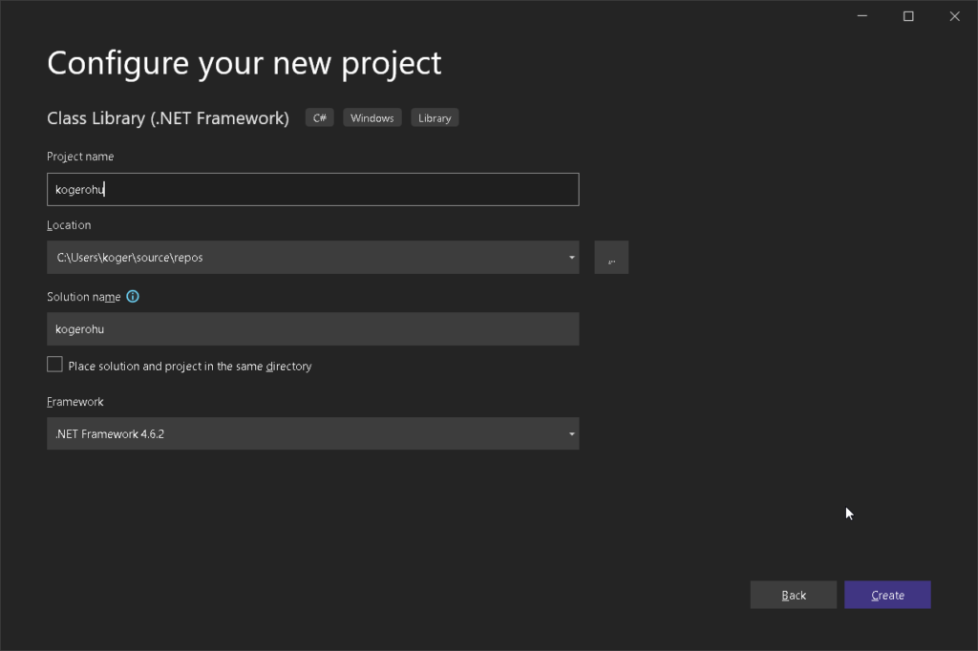Click the C# language tag
The width and height of the screenshot is (978, 651).
pos(319,117)
